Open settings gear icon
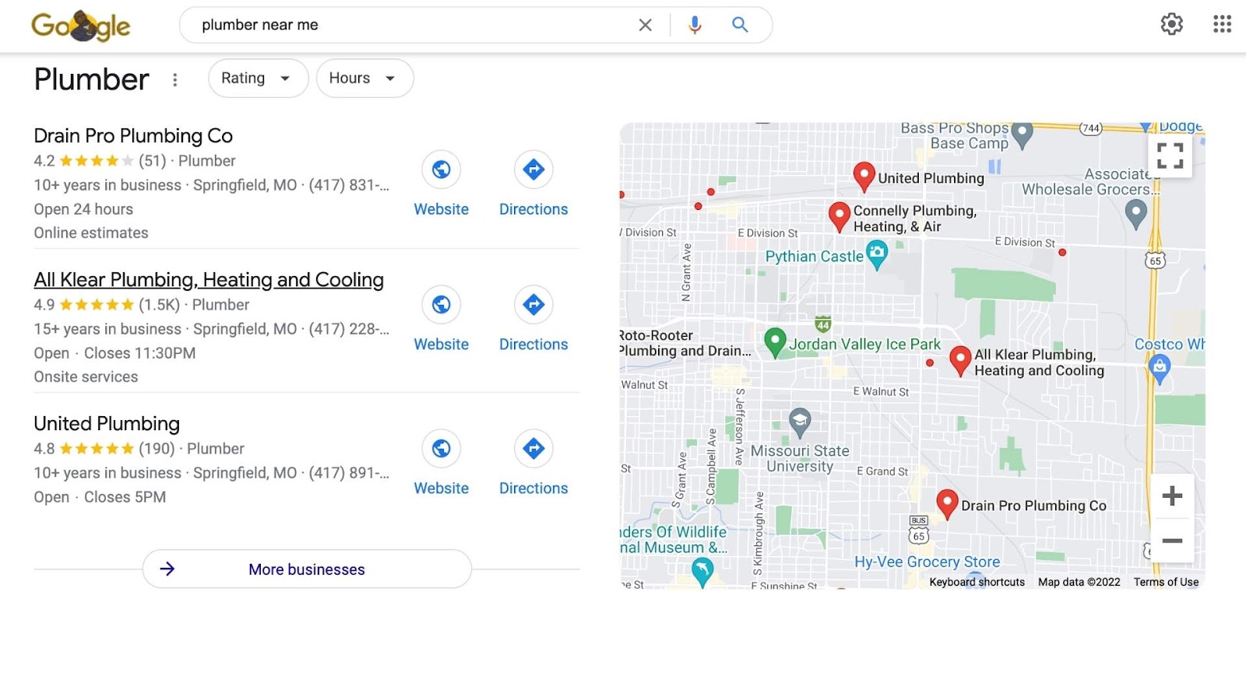This screenshot has height=700, width=1246. [1171, 24]
